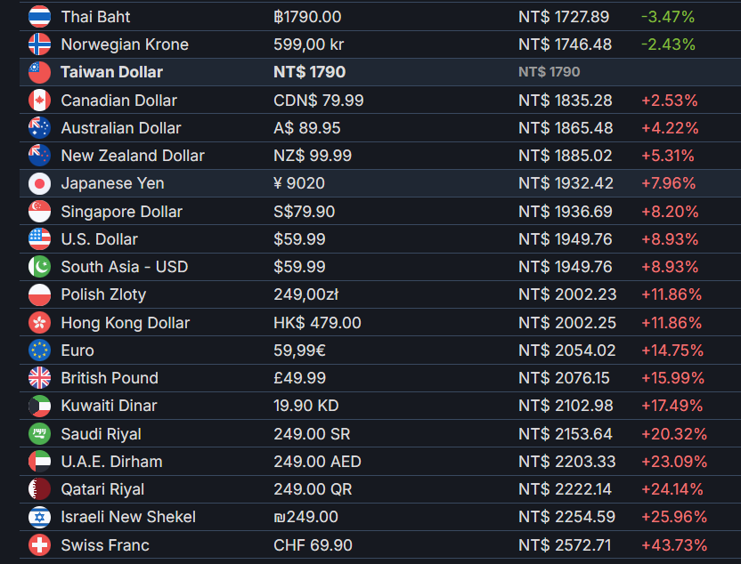Screen dimensions: 741x564
Task: Click the U.S. Dollar converted price NT$ 1949.76
Action: click(566, 239)
